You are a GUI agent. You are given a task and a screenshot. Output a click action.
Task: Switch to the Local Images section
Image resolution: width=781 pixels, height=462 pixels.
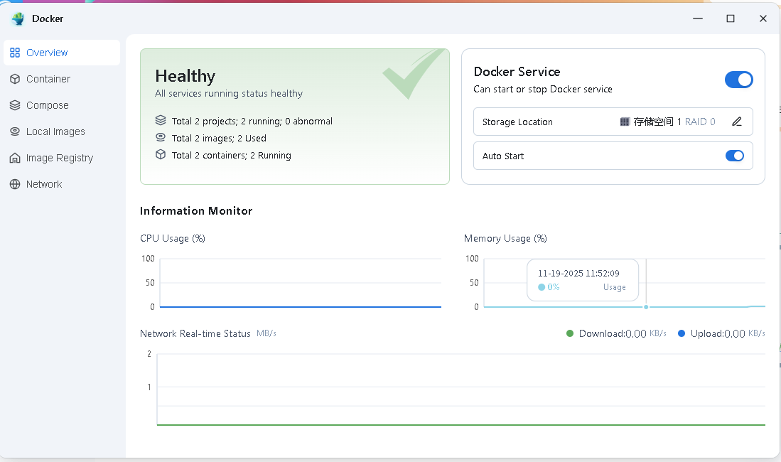point(55,131)
